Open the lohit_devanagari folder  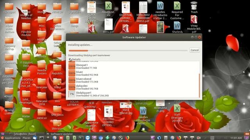coord(26,97)
